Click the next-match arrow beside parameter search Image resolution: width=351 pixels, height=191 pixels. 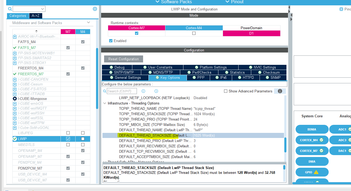156,91
